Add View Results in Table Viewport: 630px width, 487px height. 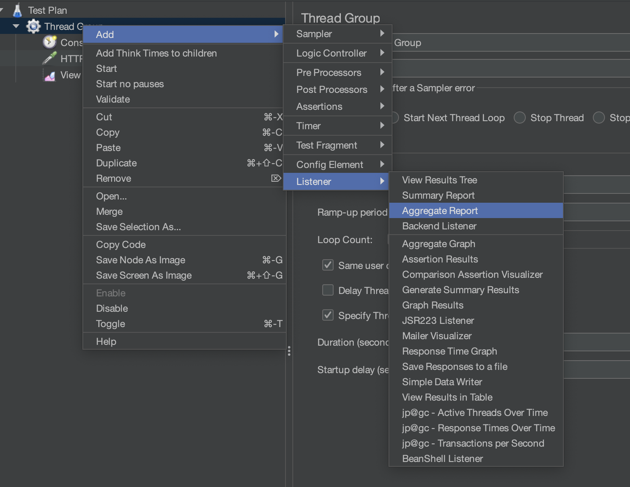(x=476, y=397)
